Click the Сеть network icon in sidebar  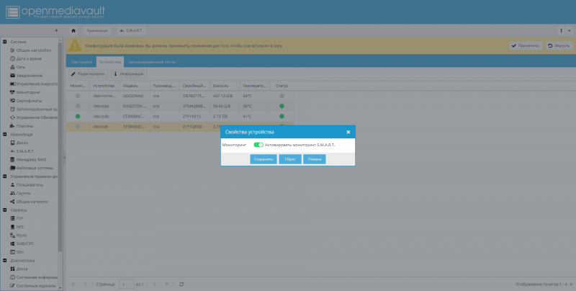(12, 67)
